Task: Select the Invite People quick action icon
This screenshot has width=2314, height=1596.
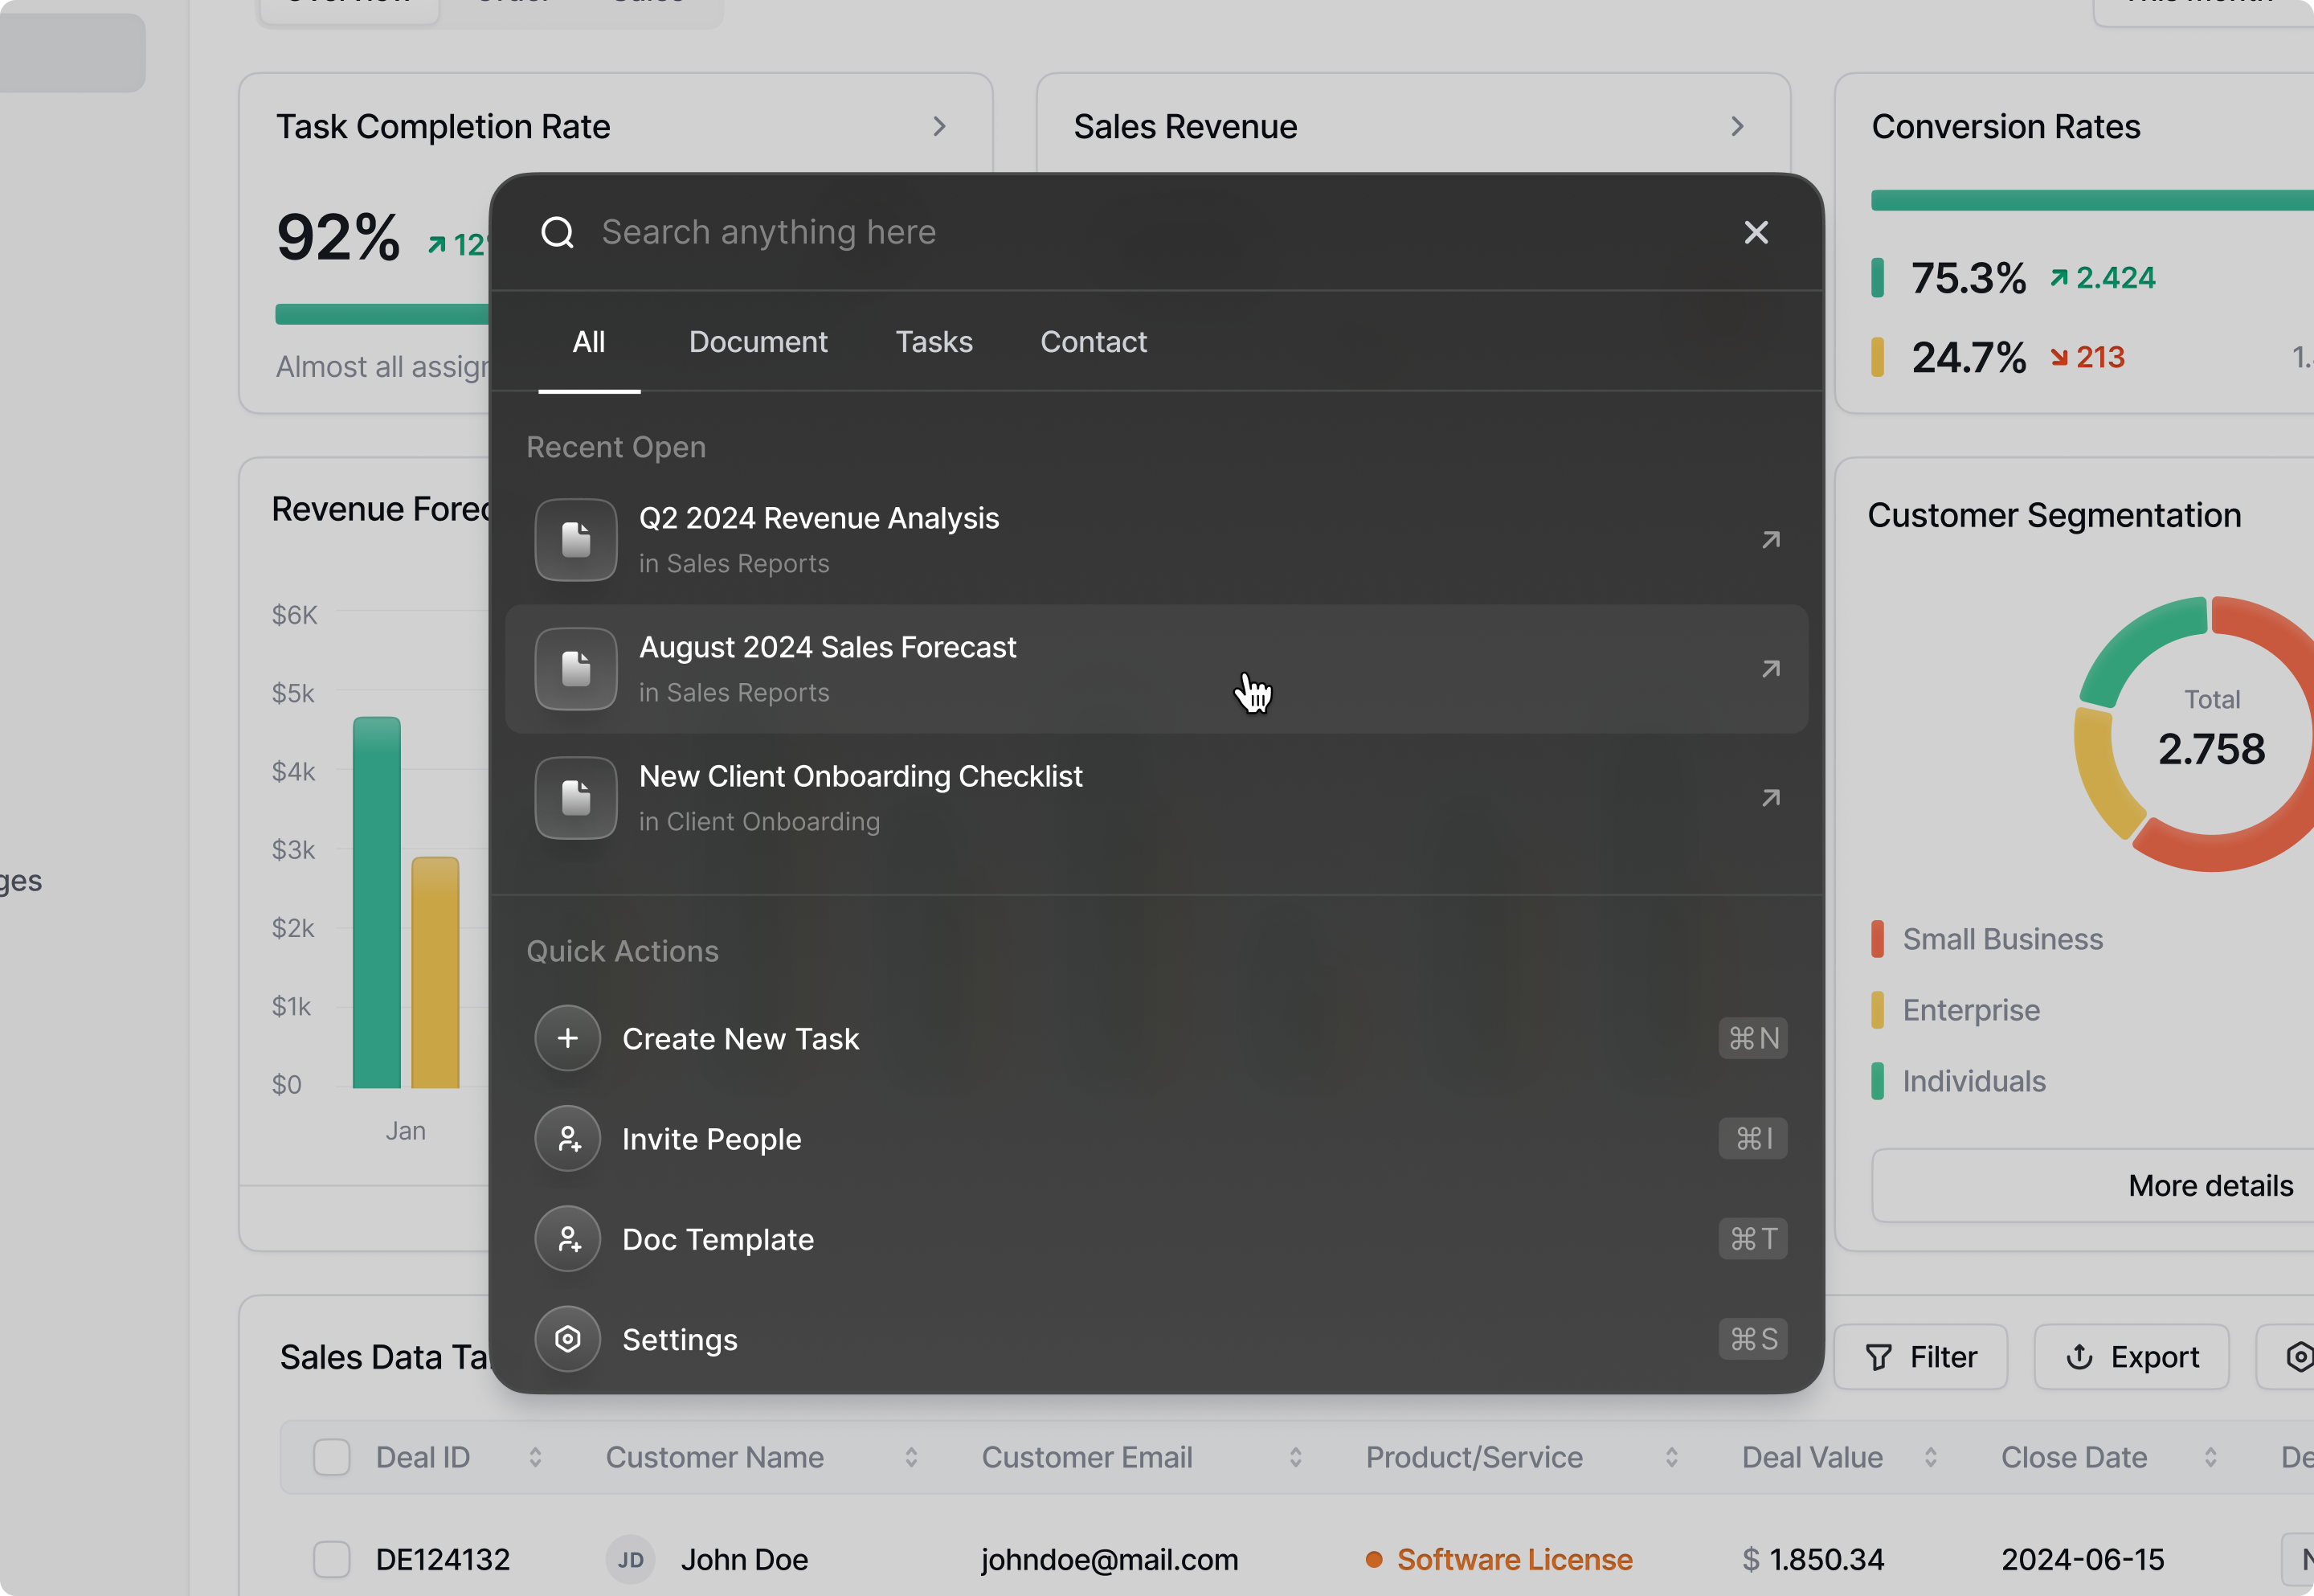Action: 568,1138
